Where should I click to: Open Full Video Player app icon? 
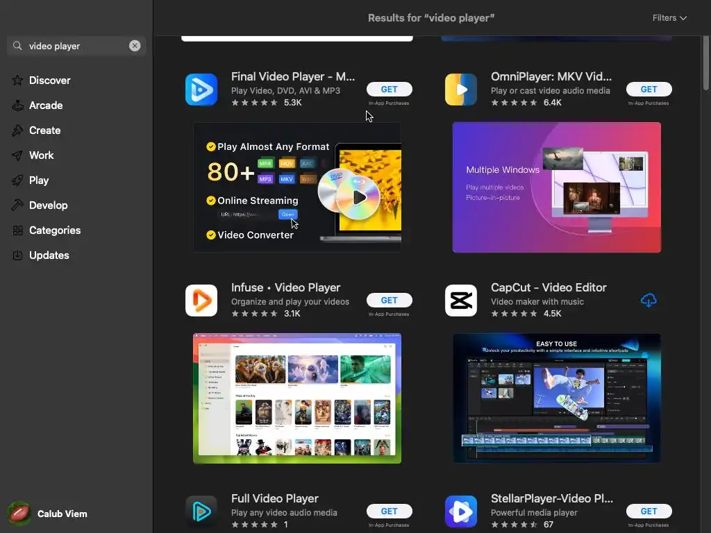201,511
